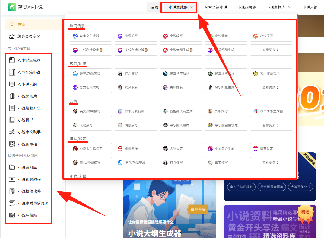Choose 修真法宝解析 generator
Screen dimensions: 324x238
click(x=181, y=74)
